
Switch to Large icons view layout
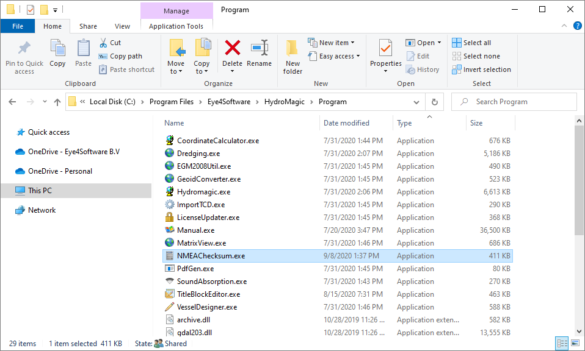point(575,343)
